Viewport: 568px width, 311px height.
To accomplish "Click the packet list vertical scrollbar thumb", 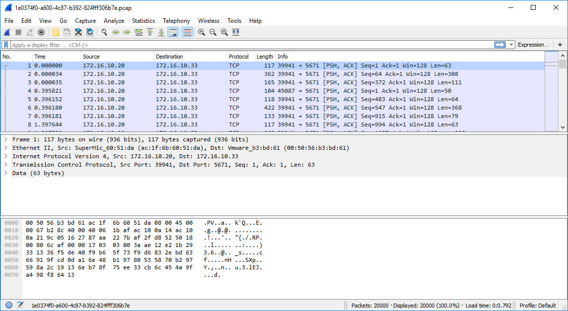I will point(563,64).
